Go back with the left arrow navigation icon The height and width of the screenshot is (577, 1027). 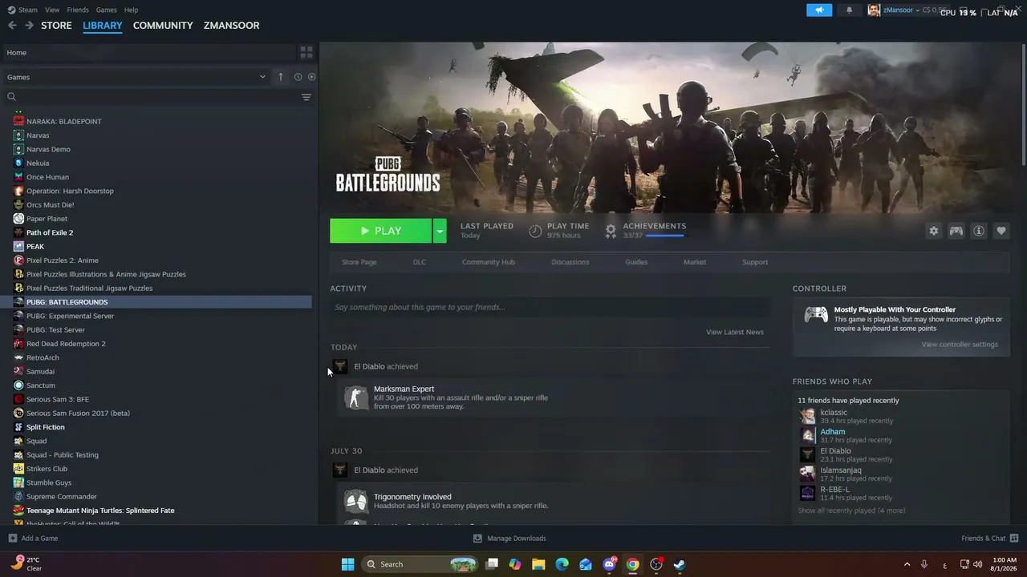12,26
